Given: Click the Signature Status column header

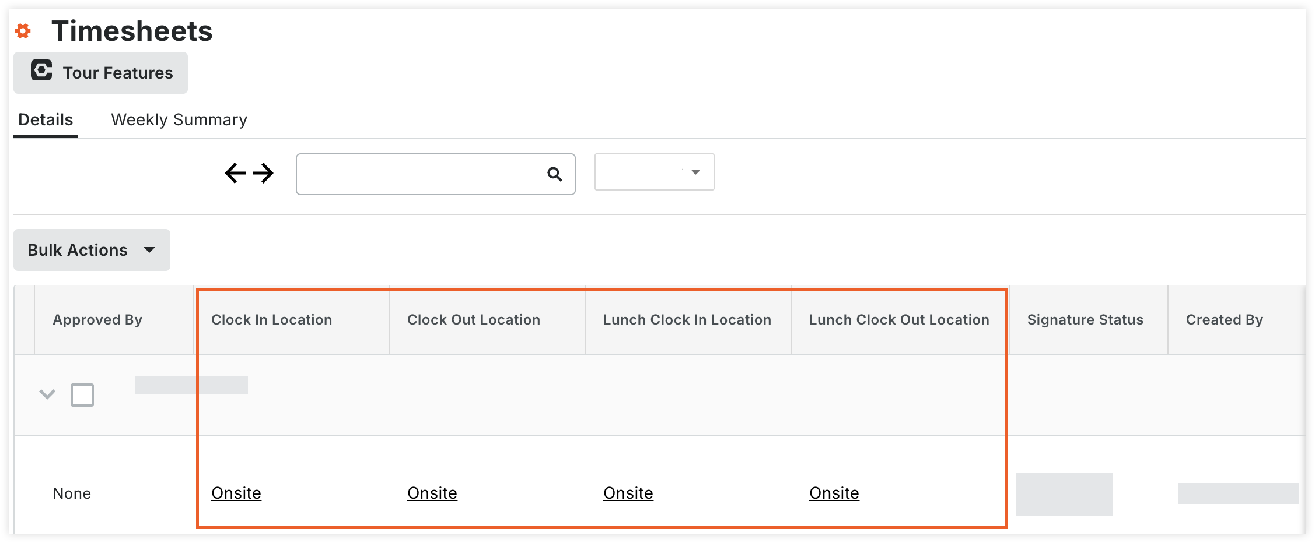Looking at the screenshot, I should click(1085, 320).
